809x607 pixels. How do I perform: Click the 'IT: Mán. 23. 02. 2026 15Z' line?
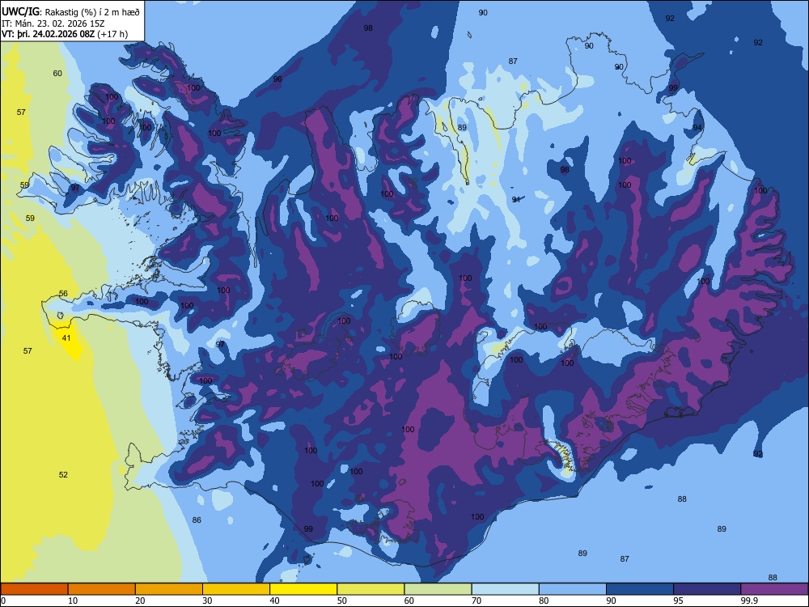53,23
